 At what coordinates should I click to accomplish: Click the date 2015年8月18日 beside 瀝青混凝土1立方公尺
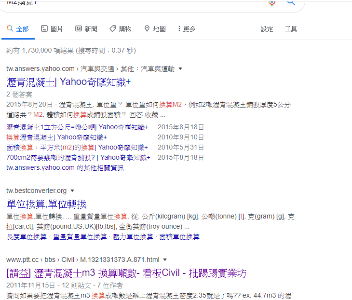click(x=181, y=127)
